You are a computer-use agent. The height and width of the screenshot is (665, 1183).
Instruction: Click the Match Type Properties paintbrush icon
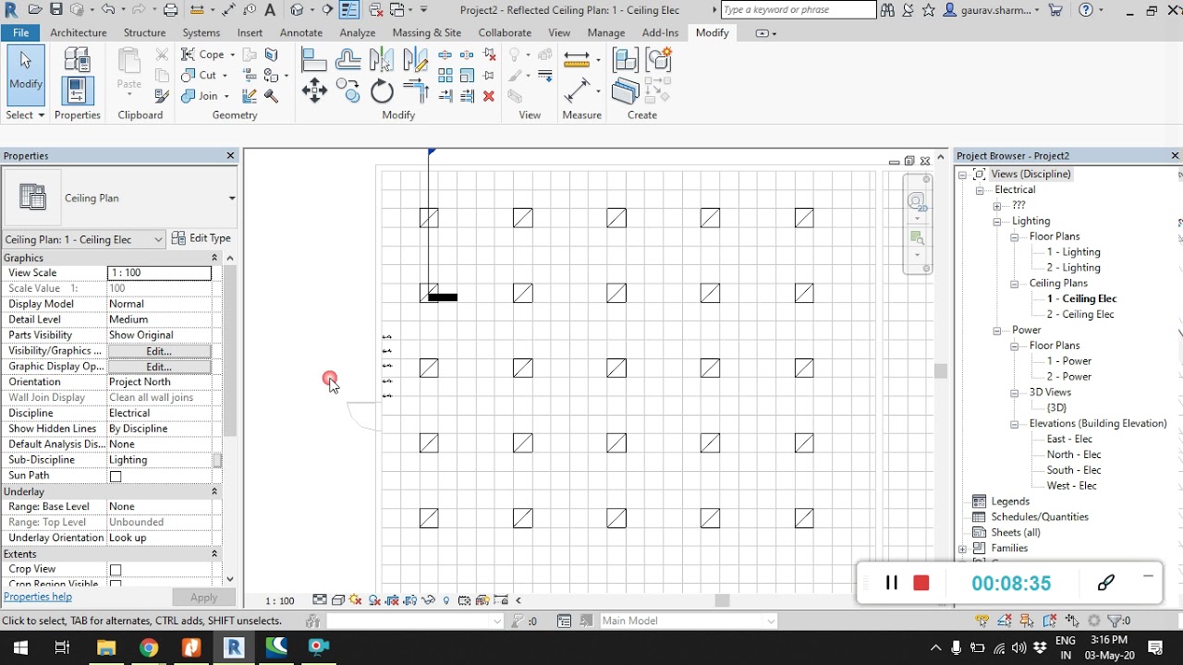(x=162, y=95)
